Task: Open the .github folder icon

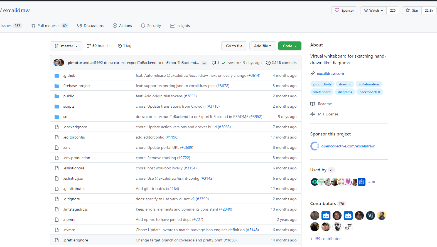Action: pyautogui.click(x=57, y=76)
